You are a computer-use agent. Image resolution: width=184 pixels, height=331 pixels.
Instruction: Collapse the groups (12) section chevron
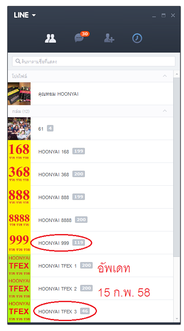(165, 111)
